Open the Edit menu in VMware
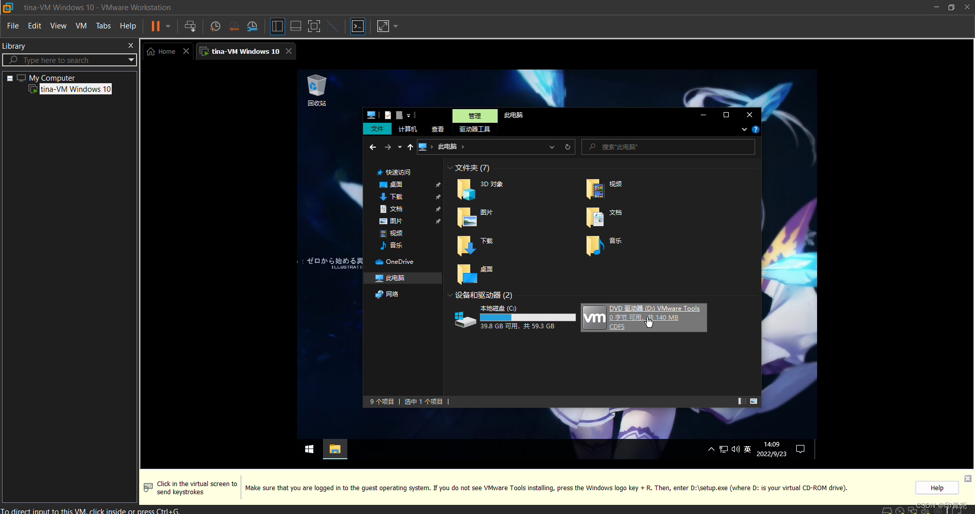The height and width of the screenshot is (514, 975). coord(35,26)
